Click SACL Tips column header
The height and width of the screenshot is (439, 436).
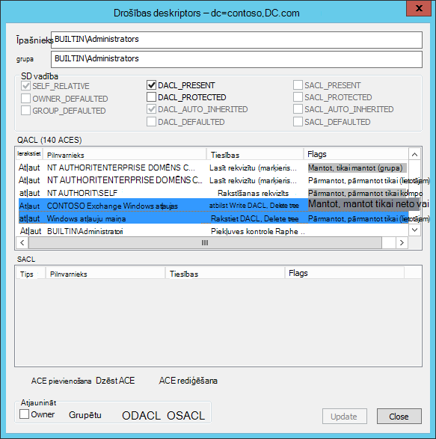31,273
